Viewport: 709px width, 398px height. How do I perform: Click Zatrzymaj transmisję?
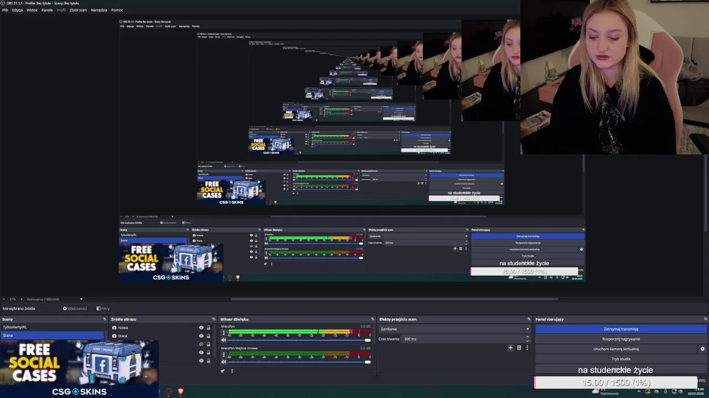click(621, 329)
